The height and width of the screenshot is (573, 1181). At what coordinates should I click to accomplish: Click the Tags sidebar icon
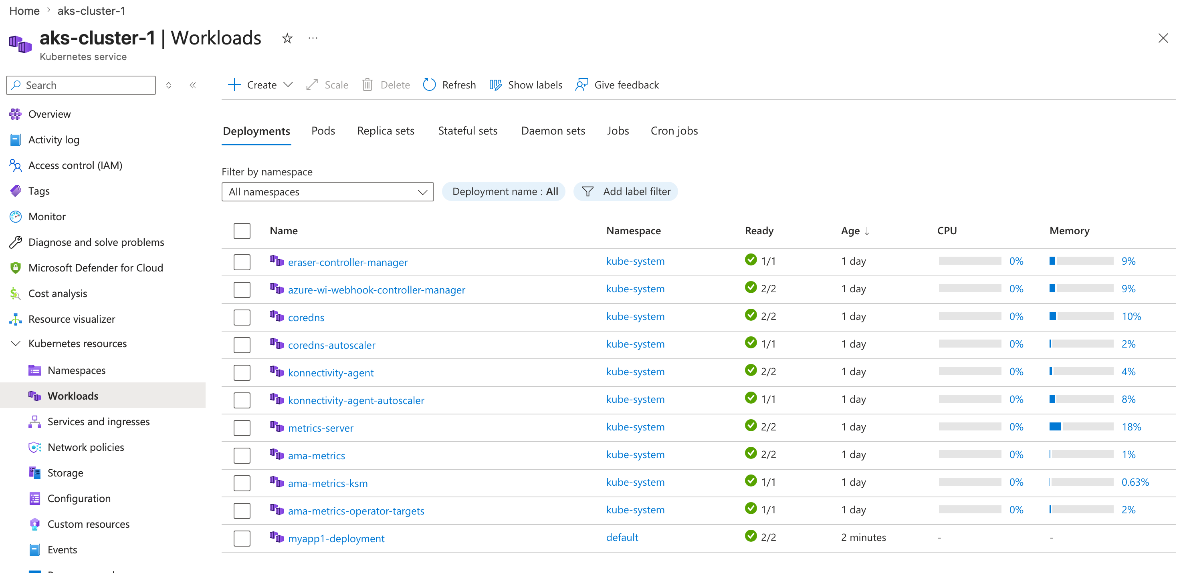(x=16, y=191)
